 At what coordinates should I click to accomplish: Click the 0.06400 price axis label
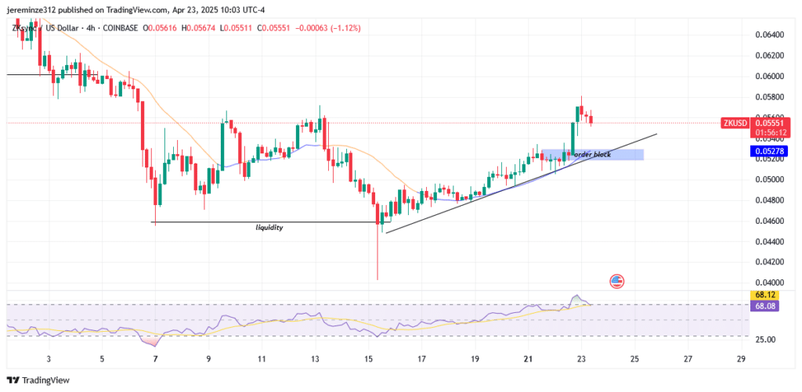[770, 35]
